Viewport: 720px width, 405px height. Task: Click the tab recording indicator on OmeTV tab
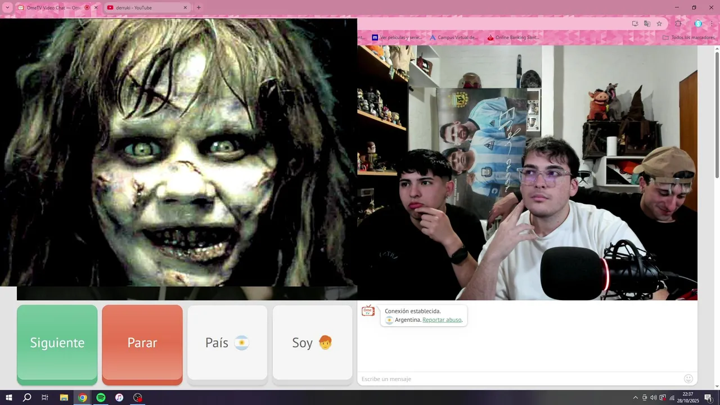click(87, 8)
